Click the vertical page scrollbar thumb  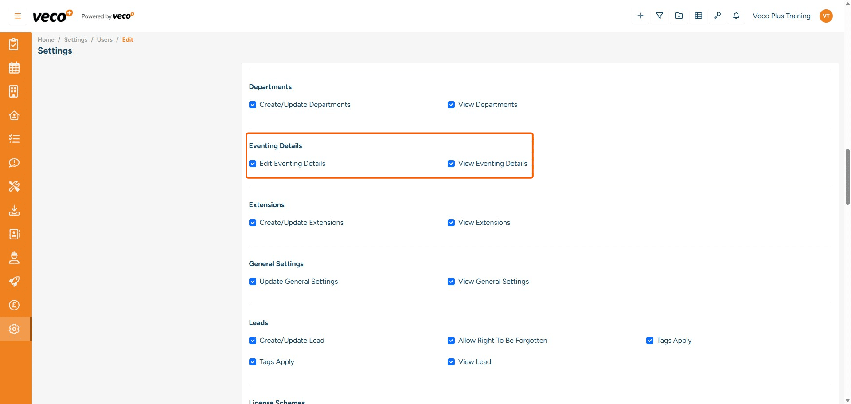pos(847,177)
